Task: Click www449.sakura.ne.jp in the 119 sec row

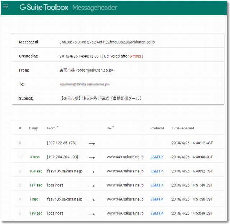Action: [125, 213]
